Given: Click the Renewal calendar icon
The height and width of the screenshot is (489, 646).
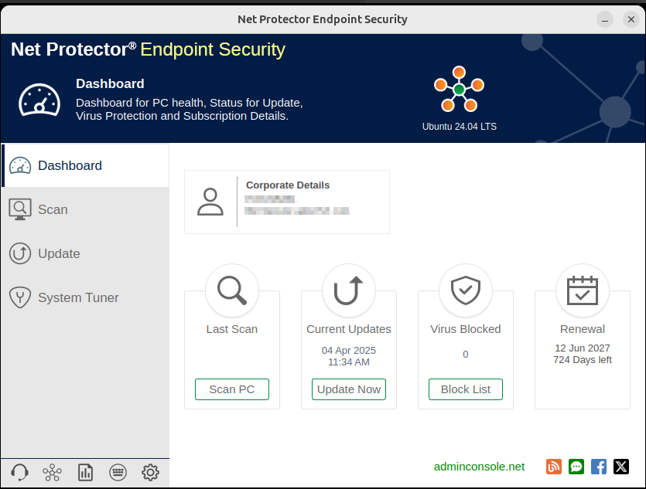Looking at the screenshot, I should pos(583,290).
